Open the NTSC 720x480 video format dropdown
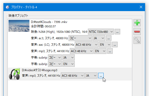 pyautogui.click(x=101, y=32)
